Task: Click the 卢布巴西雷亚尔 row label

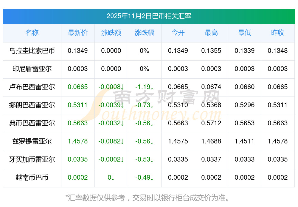Action: (x=32, y=87)
